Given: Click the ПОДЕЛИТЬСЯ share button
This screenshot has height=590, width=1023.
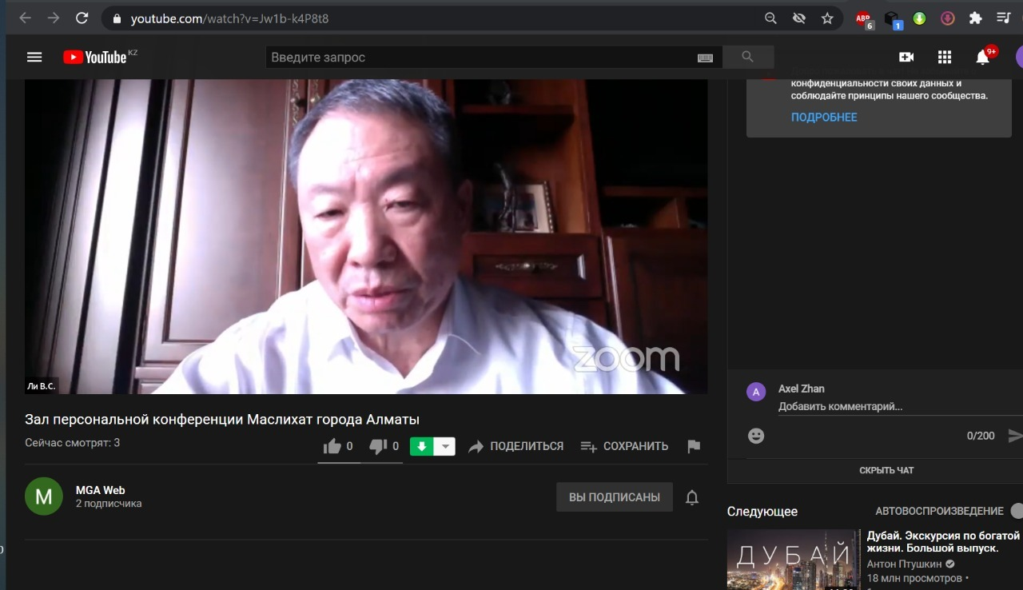Looking at the screenshot, I should 516,447.
